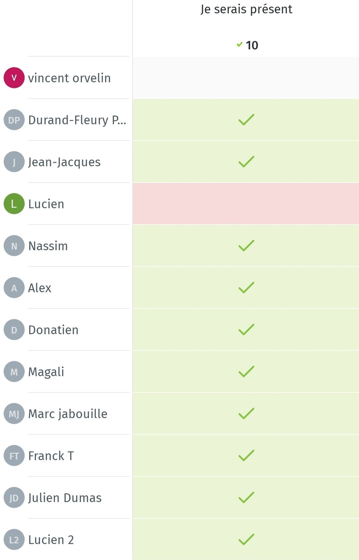
Task: Toggle Donatien's presence checkmark
Action: click(x=246, y=330)
